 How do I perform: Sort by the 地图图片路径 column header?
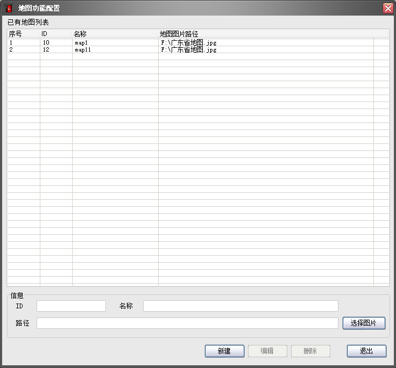(265, 34)
